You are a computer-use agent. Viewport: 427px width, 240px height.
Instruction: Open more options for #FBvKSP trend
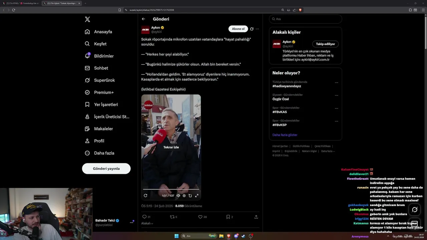[336, 121]
